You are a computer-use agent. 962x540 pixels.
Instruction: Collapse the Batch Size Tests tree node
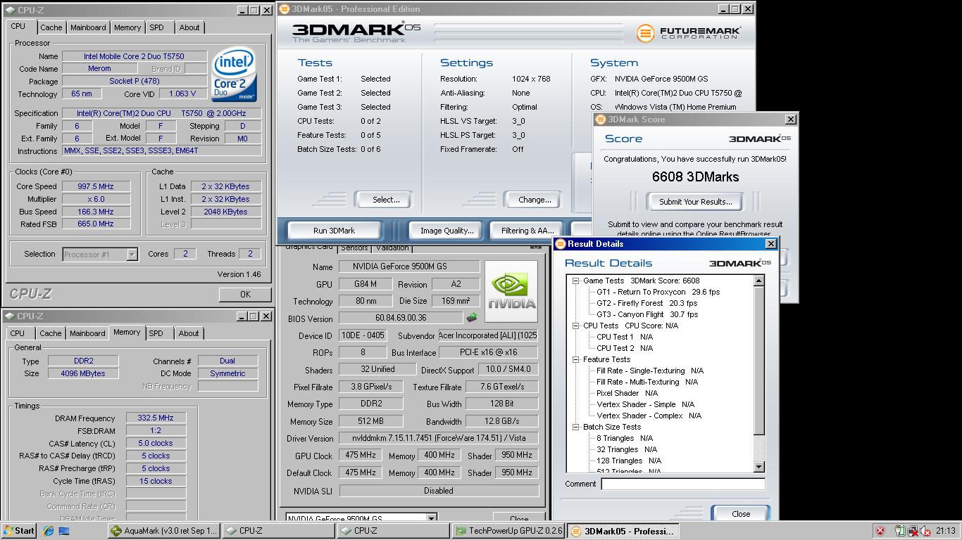(x=575, y=427)
